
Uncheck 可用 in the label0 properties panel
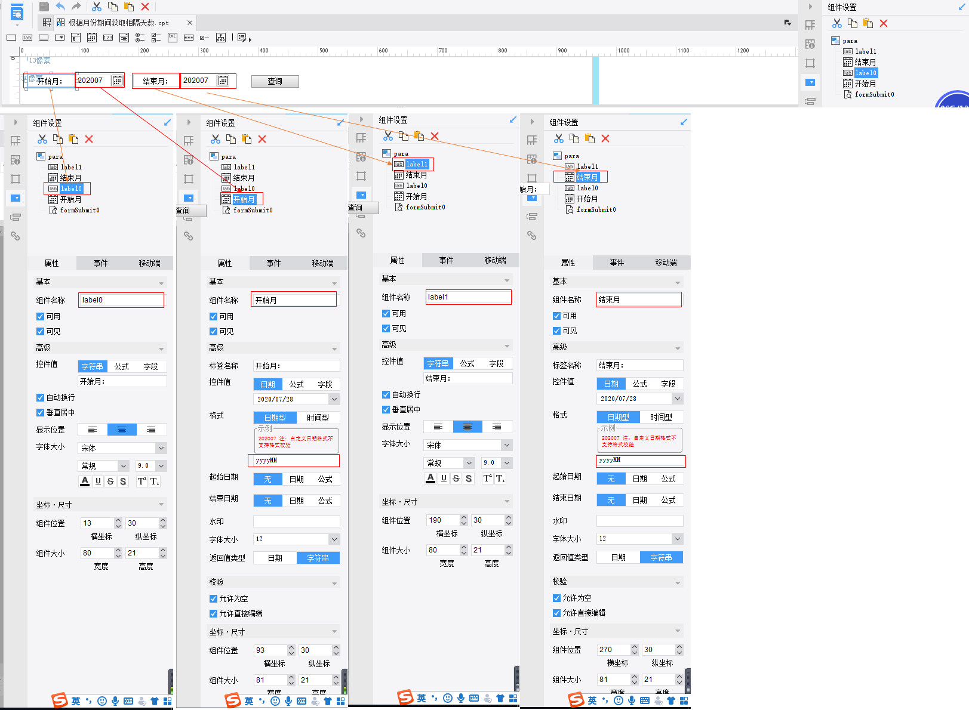(x=41, y=317)
